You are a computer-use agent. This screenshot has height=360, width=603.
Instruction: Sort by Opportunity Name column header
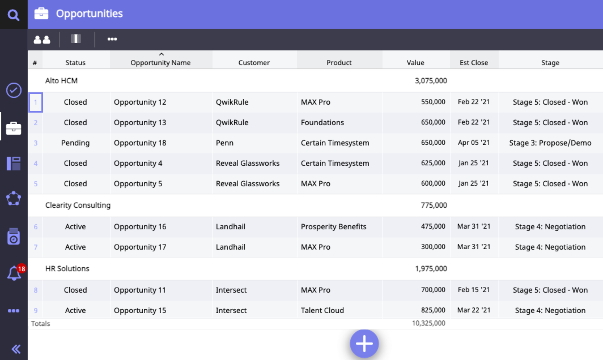click(x=160, y=62)
